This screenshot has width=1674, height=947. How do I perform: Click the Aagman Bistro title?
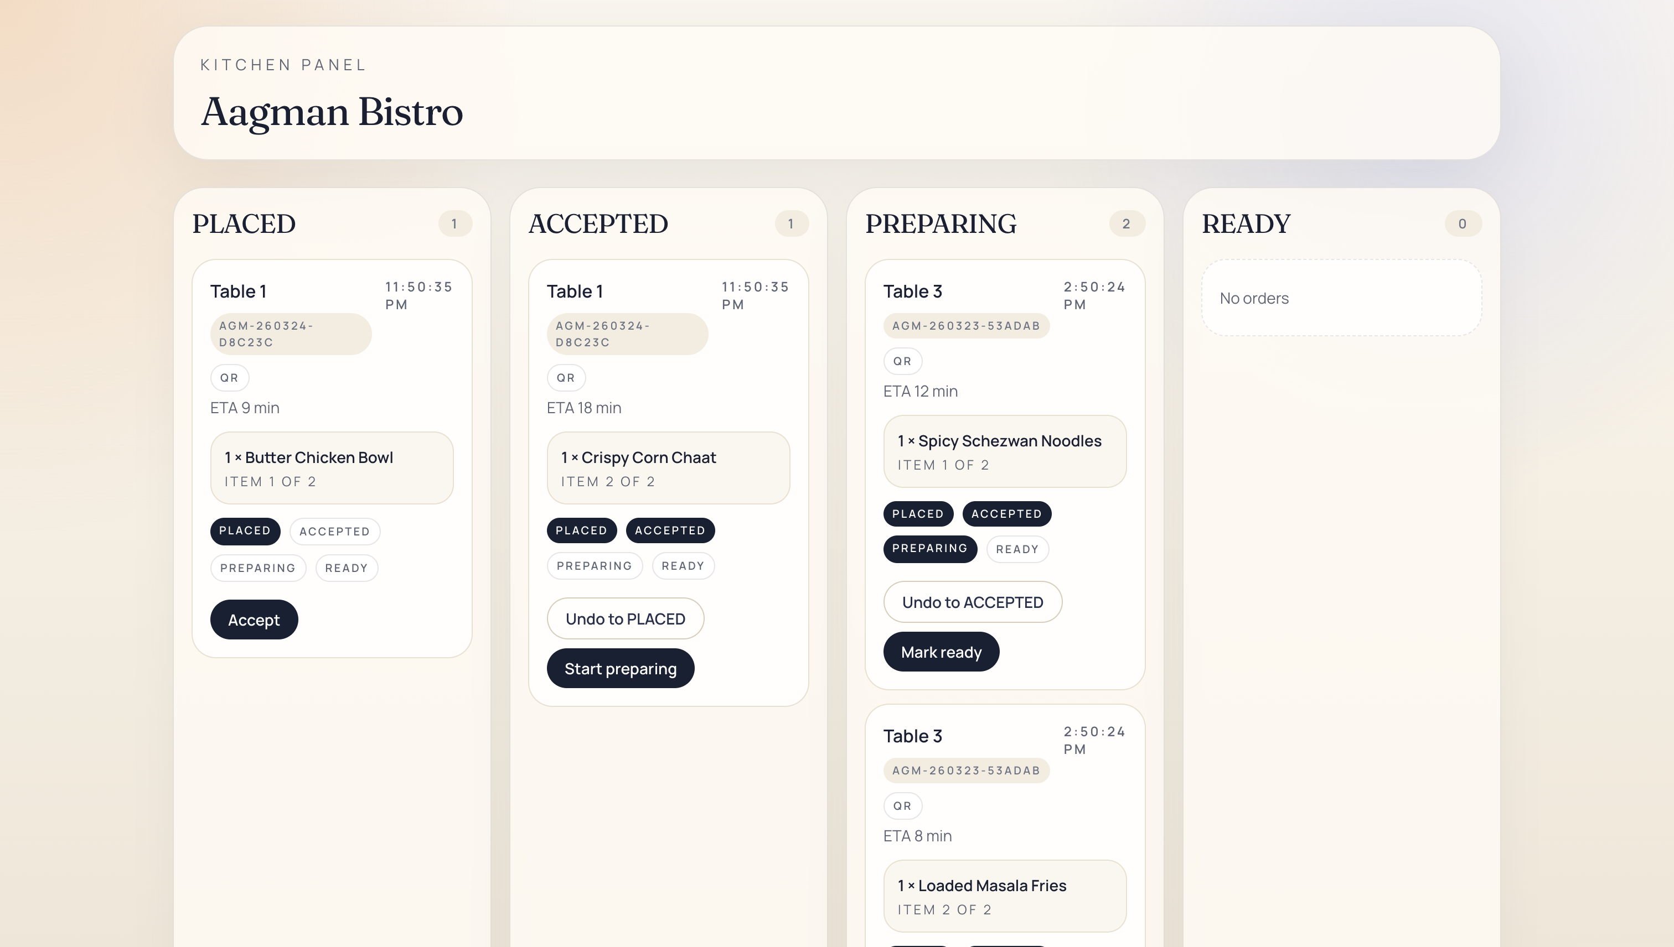331,112
